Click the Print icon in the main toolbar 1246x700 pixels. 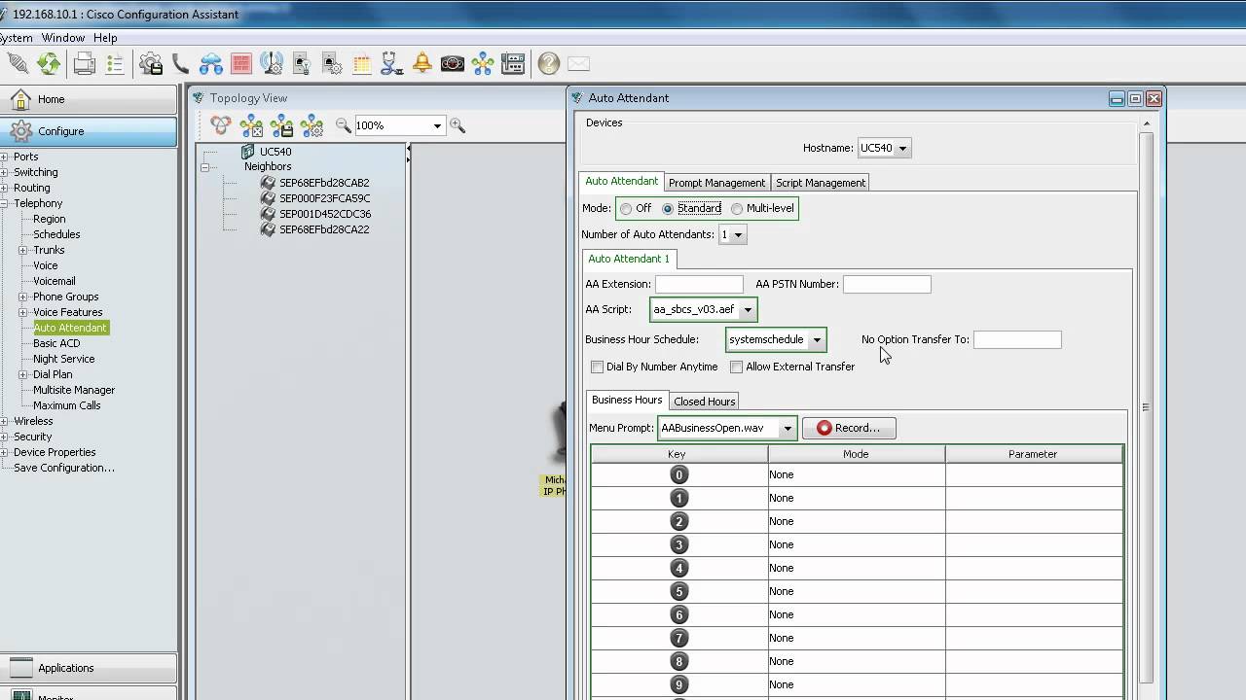tap(85, 64)
